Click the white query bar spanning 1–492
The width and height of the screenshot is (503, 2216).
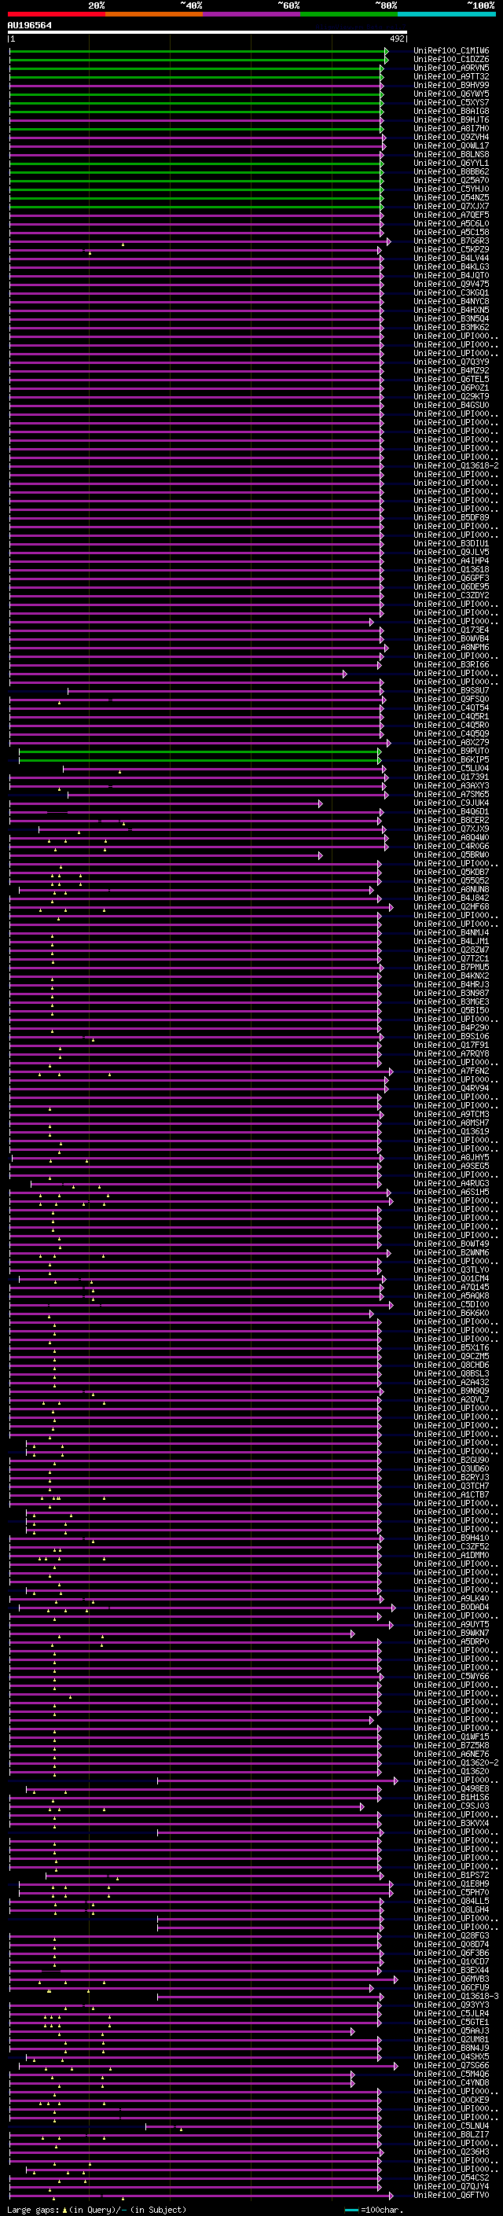(x=207, y=33)
